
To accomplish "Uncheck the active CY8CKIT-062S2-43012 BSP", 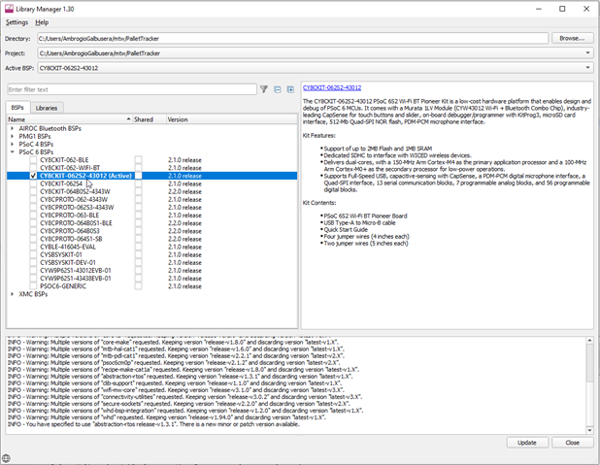I will [x=33, y=176].
